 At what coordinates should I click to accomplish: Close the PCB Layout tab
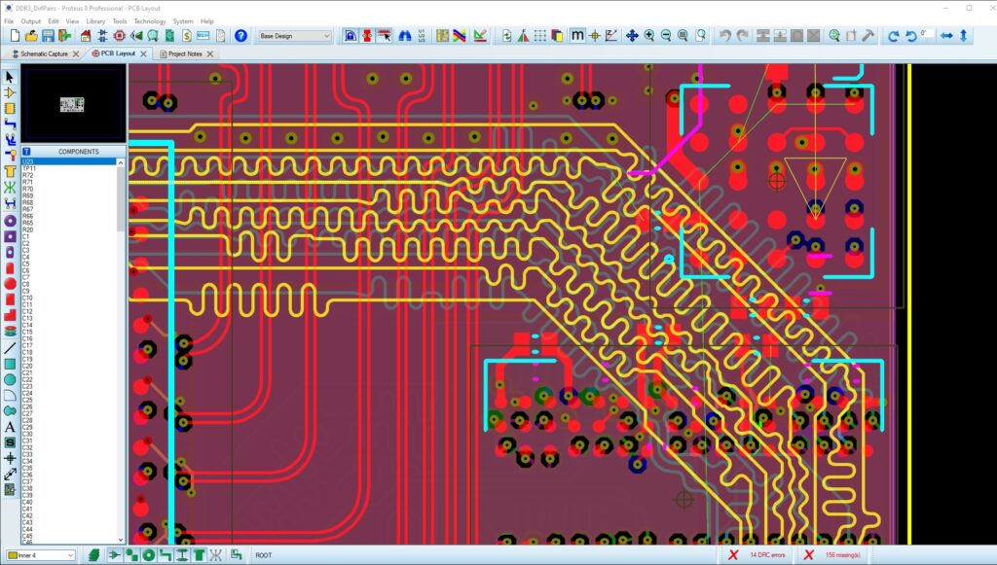[144, 53]
